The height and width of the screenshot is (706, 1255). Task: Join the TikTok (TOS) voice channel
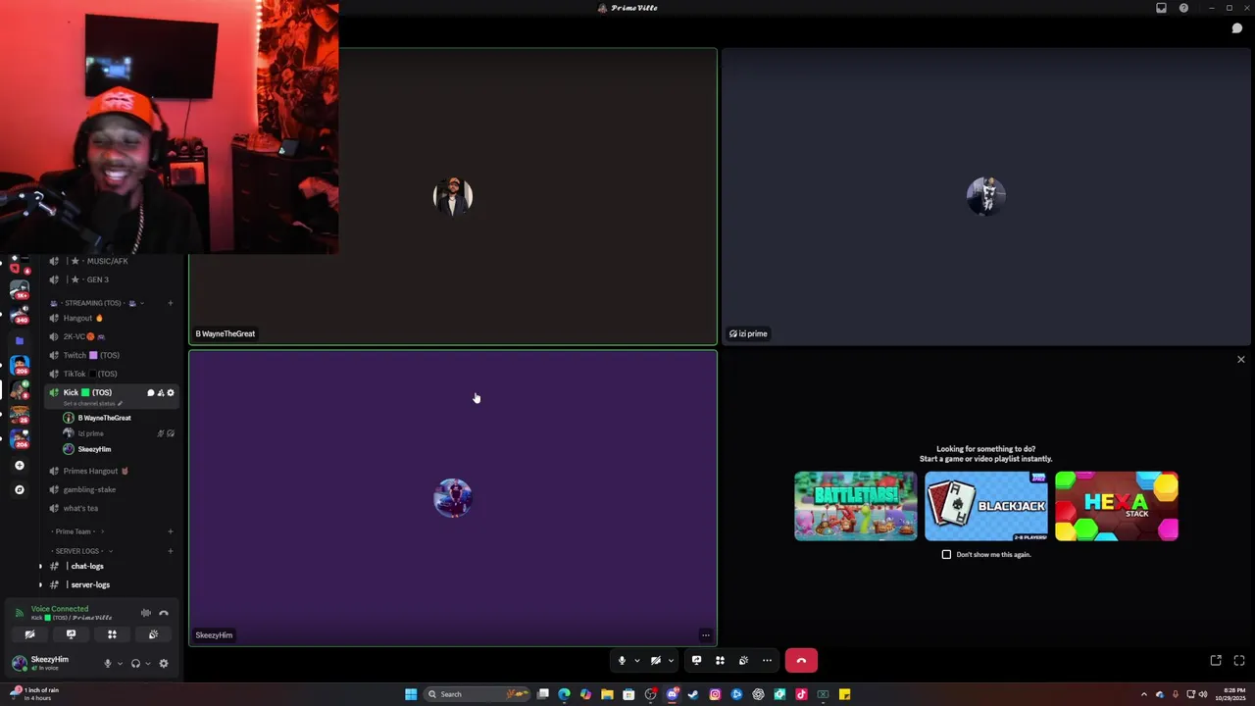[x=112, y=374]
